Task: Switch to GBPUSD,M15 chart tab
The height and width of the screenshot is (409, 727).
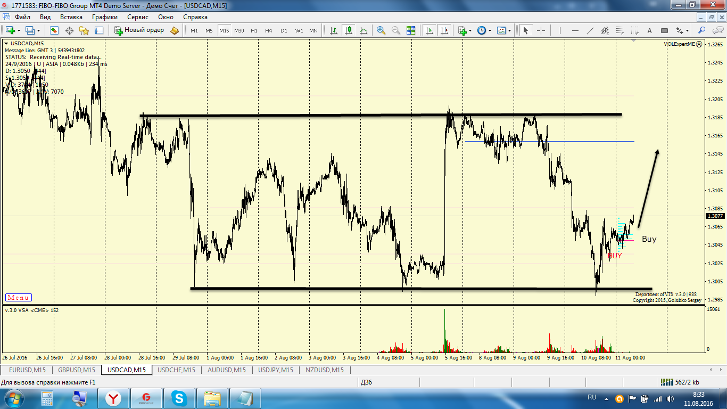Action: (x=77, y=370)
